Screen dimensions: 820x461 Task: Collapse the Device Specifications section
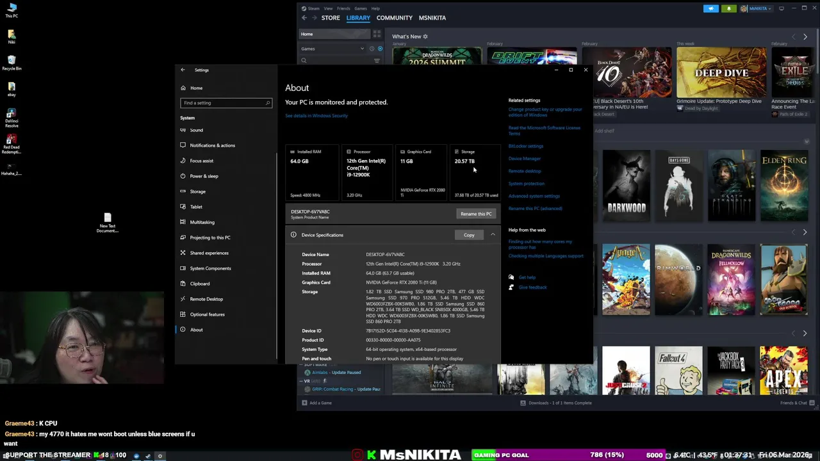[x=493, y=235]
